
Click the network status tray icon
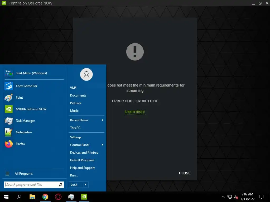tap(230, 197)
